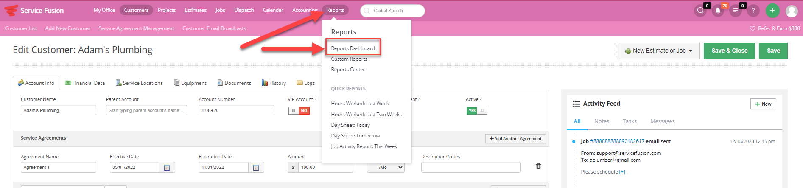
Task: Open the Estimates menu
Action: point(196,10)
